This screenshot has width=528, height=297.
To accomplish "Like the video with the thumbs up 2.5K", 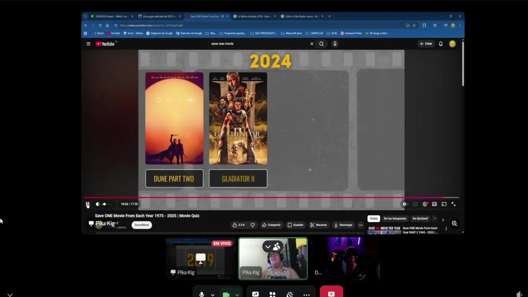I will 239,225.
